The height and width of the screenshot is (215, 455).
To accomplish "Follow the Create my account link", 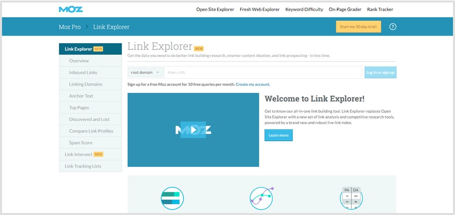I will coord(253,84).
